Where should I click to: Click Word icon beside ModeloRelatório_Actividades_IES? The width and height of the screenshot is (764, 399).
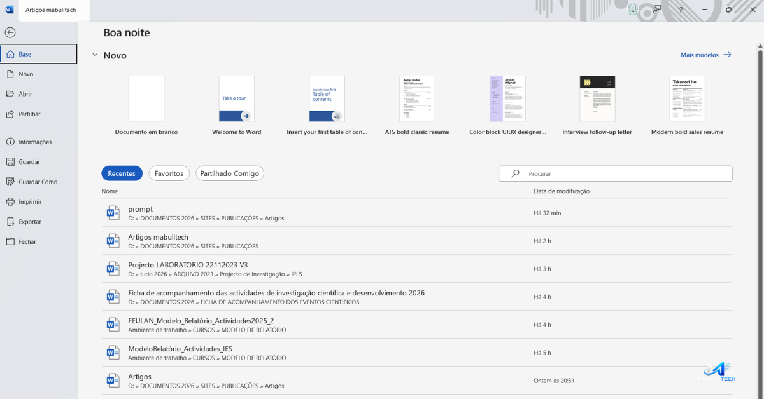pyautogui.click(x=113, y=353)
